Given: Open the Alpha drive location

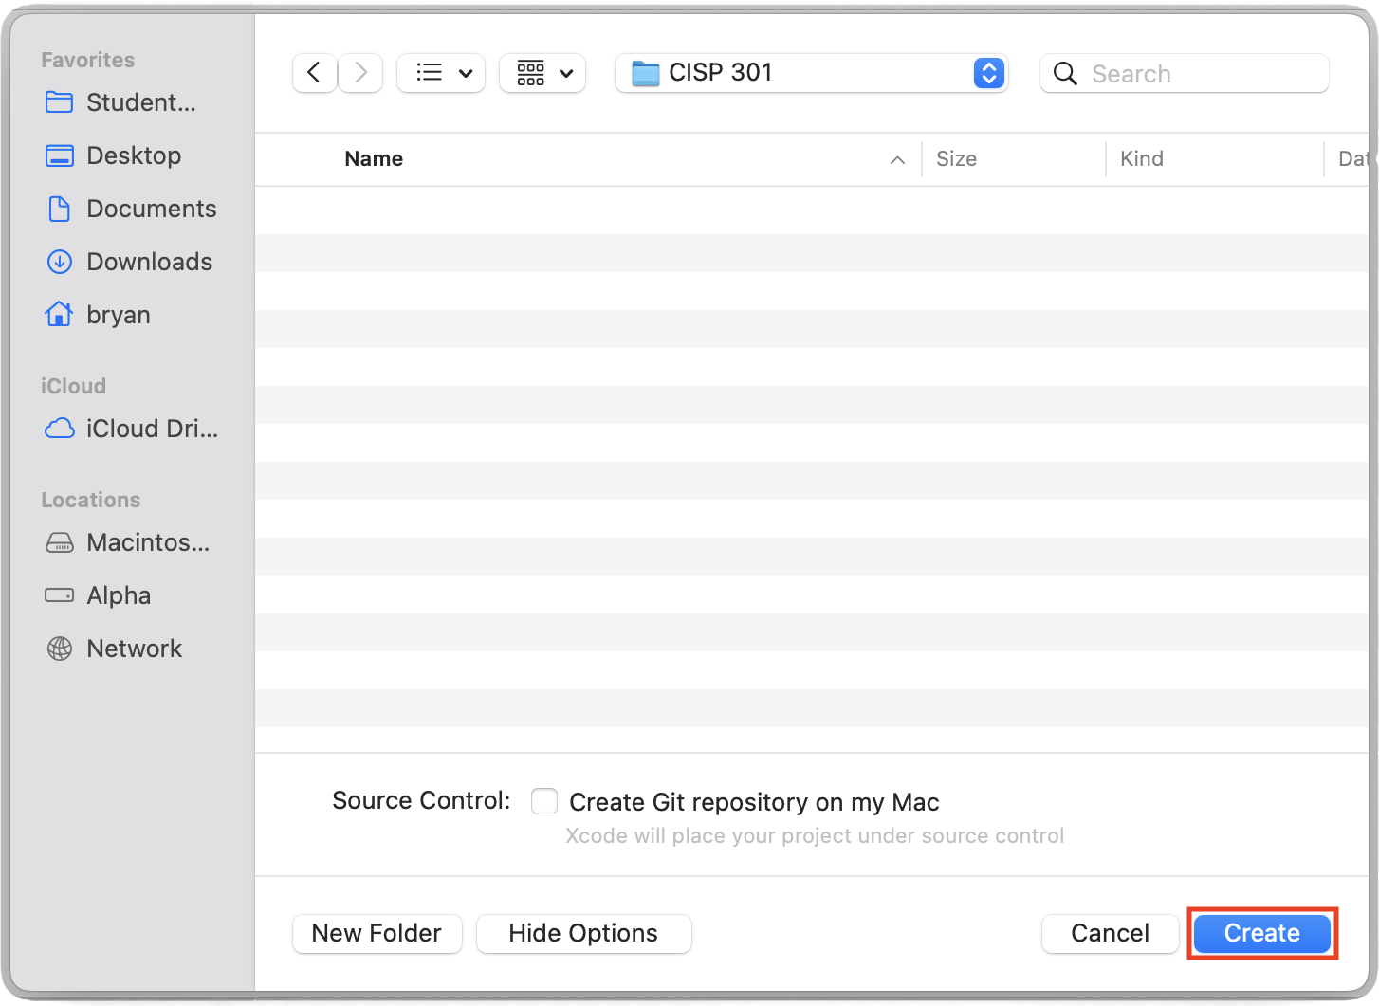Looking at the screenshot, I should click(x=119, y=595).
